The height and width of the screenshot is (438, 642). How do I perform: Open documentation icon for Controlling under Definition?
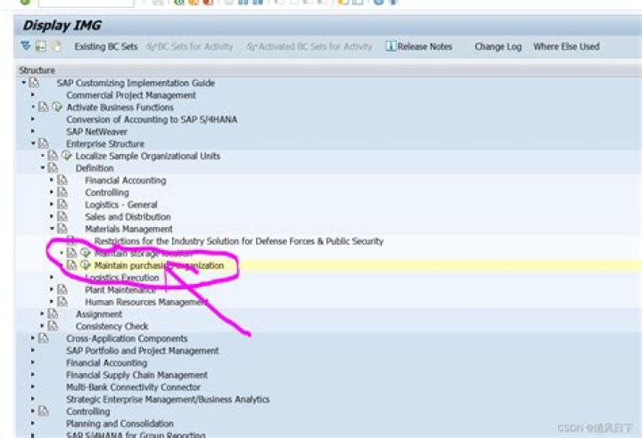coord(62,192)
